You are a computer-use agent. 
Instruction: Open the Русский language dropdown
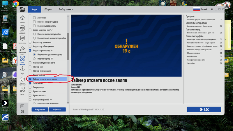pos(204,9)
